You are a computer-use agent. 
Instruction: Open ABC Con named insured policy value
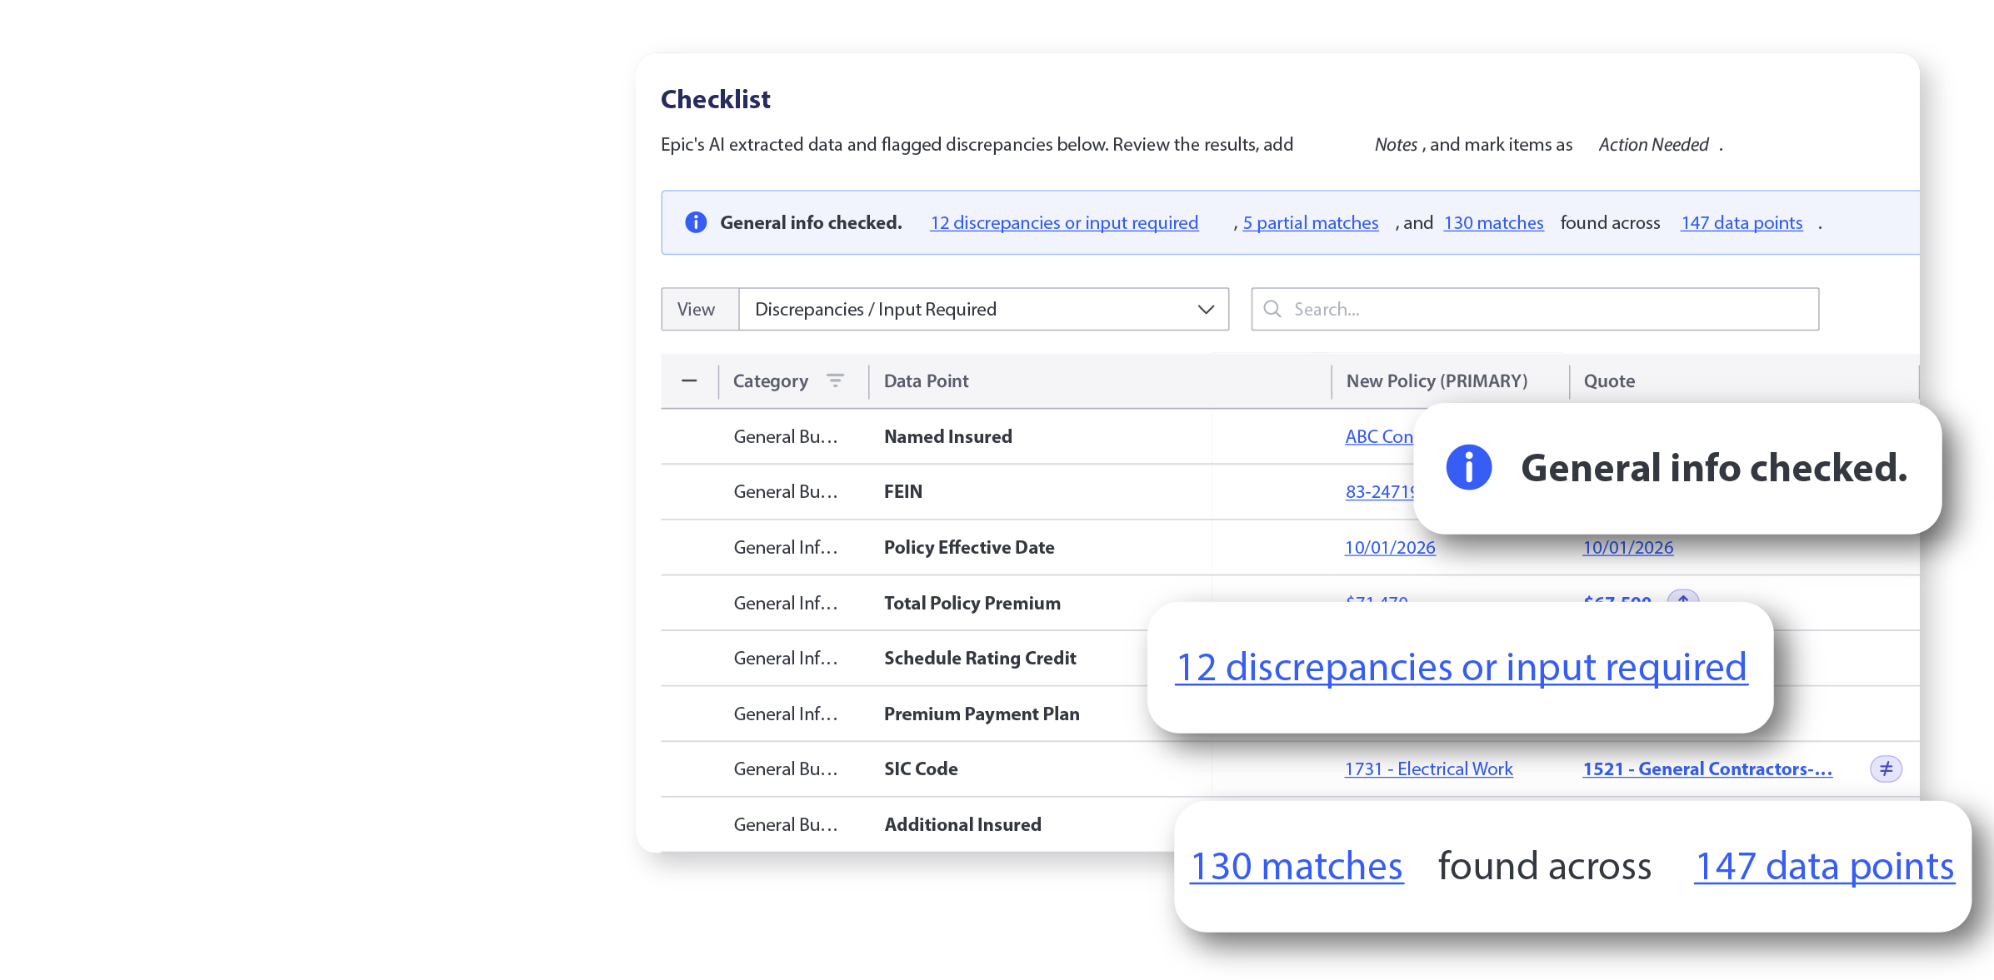1379,436
